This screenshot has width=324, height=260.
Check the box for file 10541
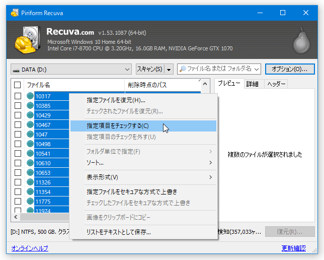18,153
